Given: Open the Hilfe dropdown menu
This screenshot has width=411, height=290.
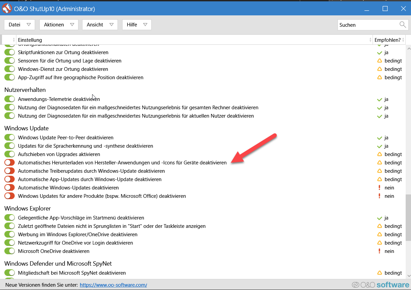Looking at the screenshot, I should 137,25.
